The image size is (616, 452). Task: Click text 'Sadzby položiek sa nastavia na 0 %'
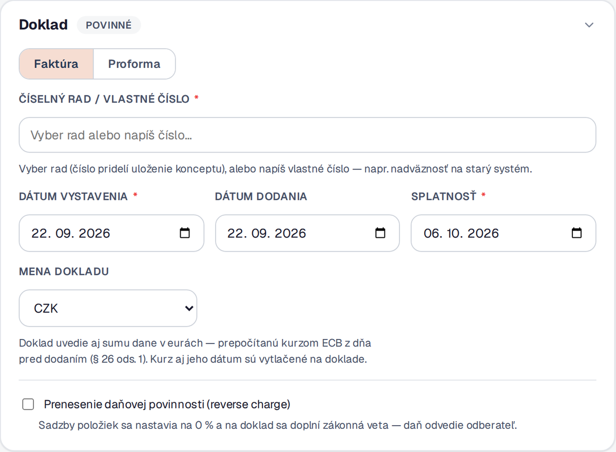[x=278, y=425]
